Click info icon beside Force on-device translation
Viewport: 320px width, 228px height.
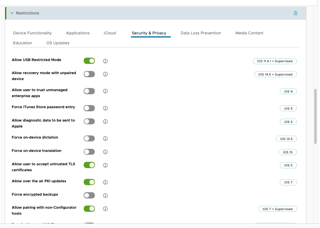click(105, 152)
